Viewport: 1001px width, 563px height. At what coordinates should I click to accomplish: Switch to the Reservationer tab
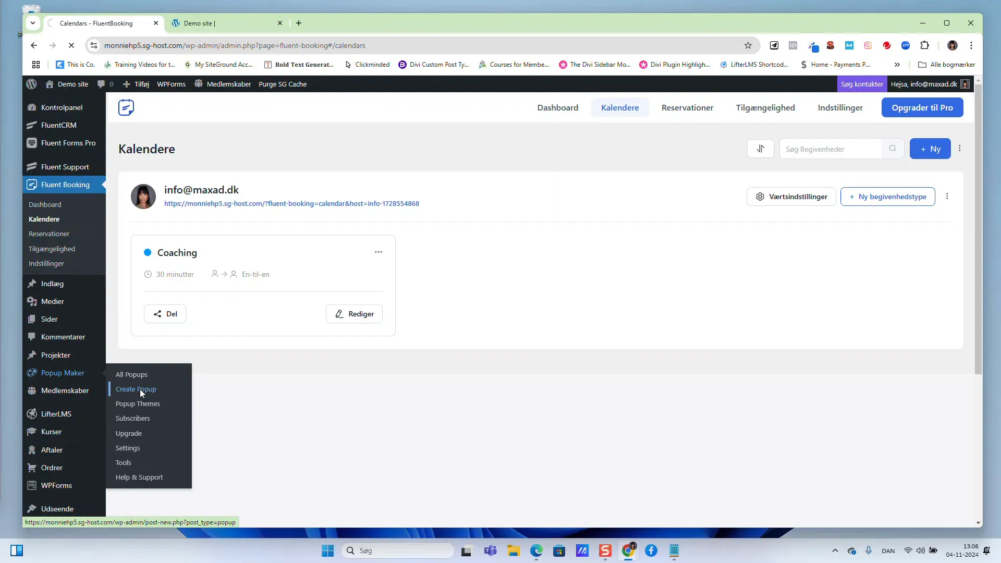687,107
